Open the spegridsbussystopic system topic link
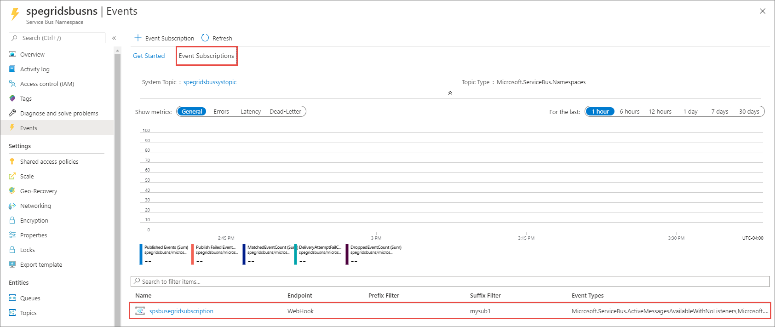Viewport: 775px width, 327px height. pyautogui.click(x=210, y=82)
